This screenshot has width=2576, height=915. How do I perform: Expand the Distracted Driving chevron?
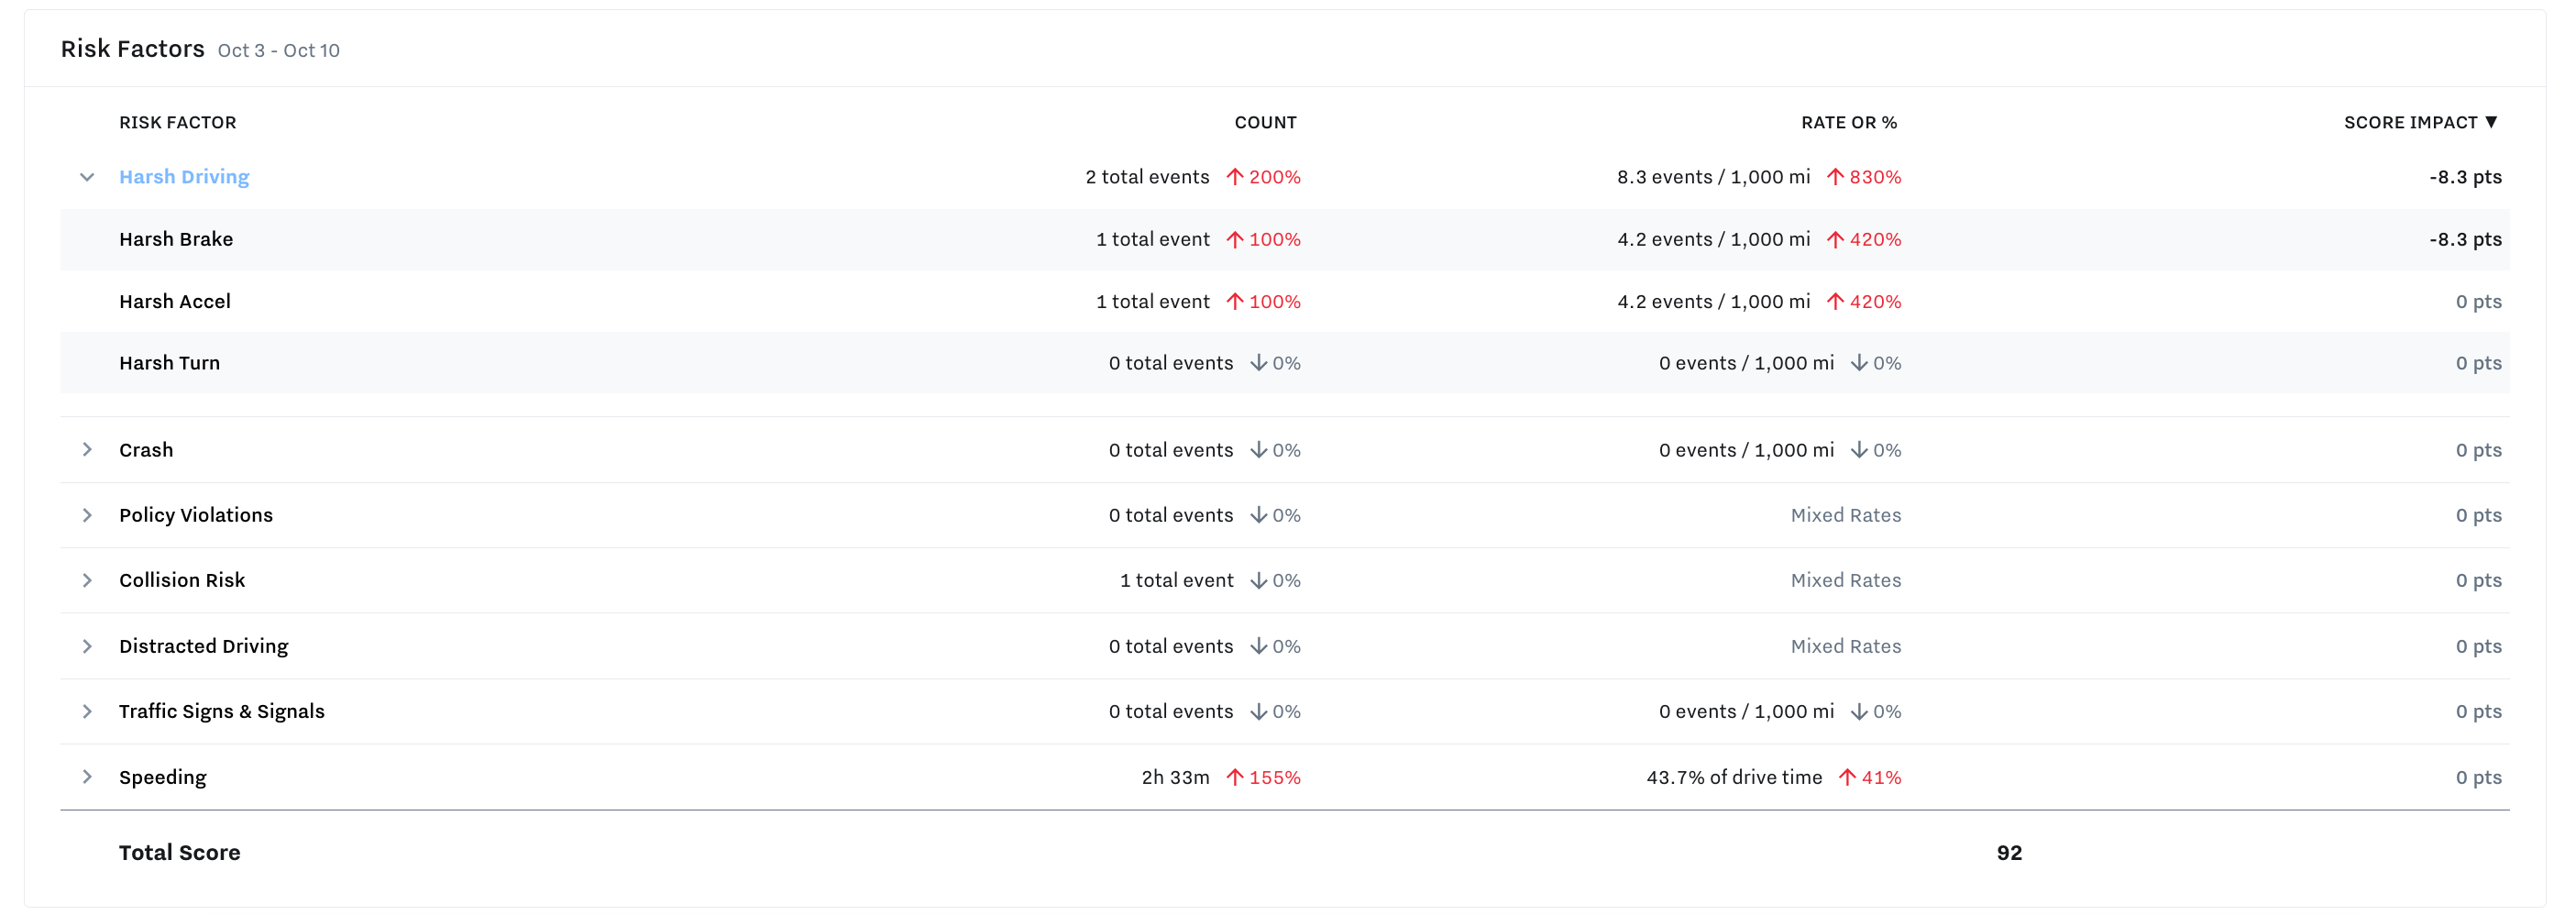point(87,646)
